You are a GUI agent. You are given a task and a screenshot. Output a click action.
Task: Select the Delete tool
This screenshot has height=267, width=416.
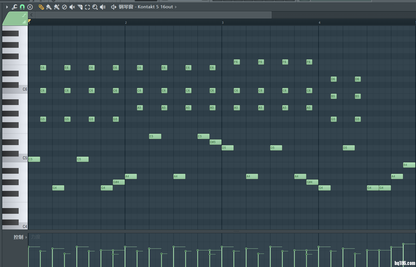[x=64, y=7]
